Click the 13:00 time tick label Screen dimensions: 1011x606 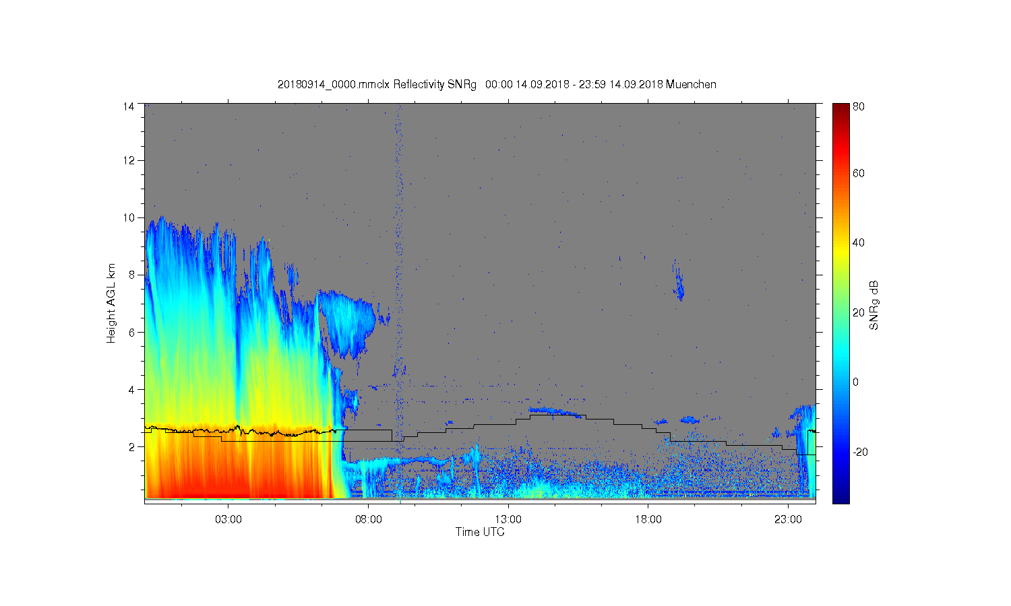pos(508,520)
